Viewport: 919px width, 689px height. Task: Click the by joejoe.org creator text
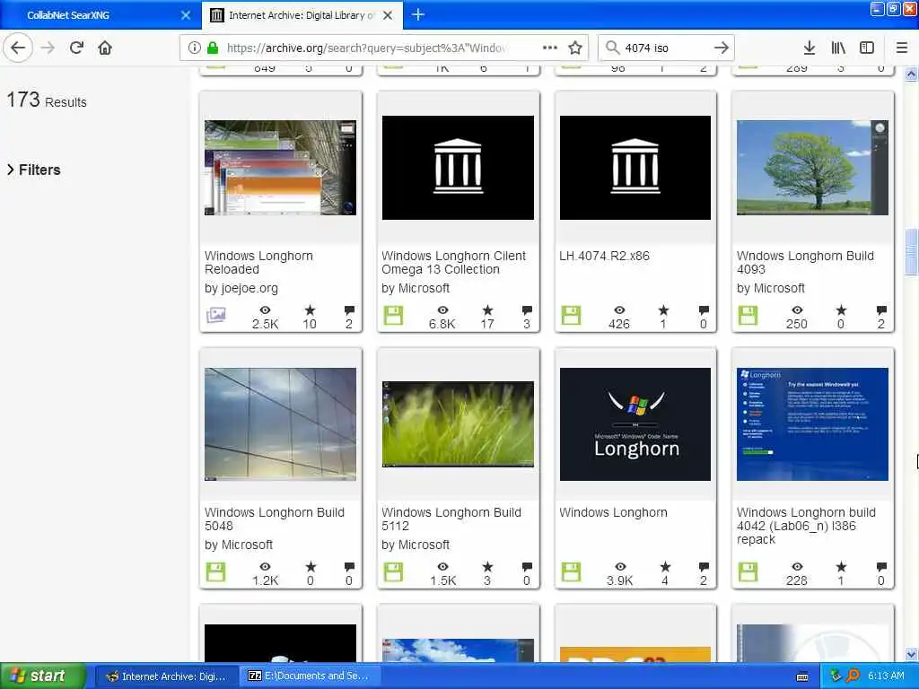241,288
